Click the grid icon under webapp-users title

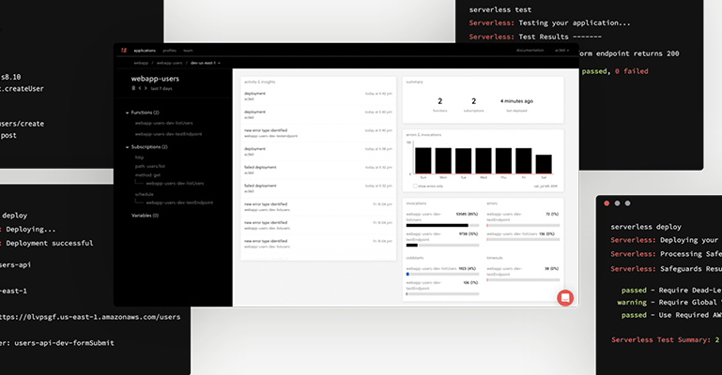click(133, 89)
